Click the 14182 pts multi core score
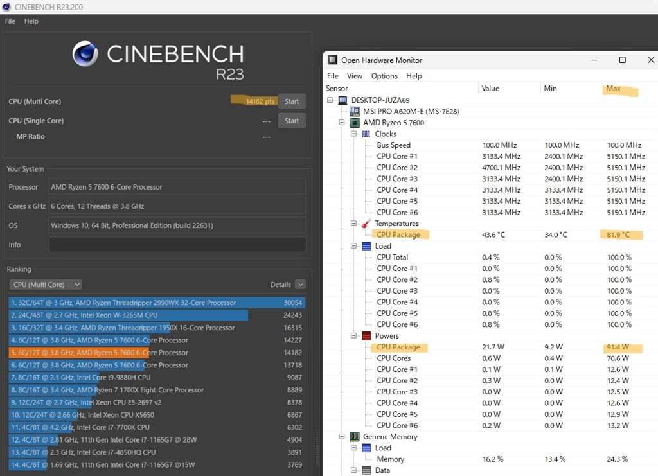Screen dimensions: 658x476 tap(260, 101)
